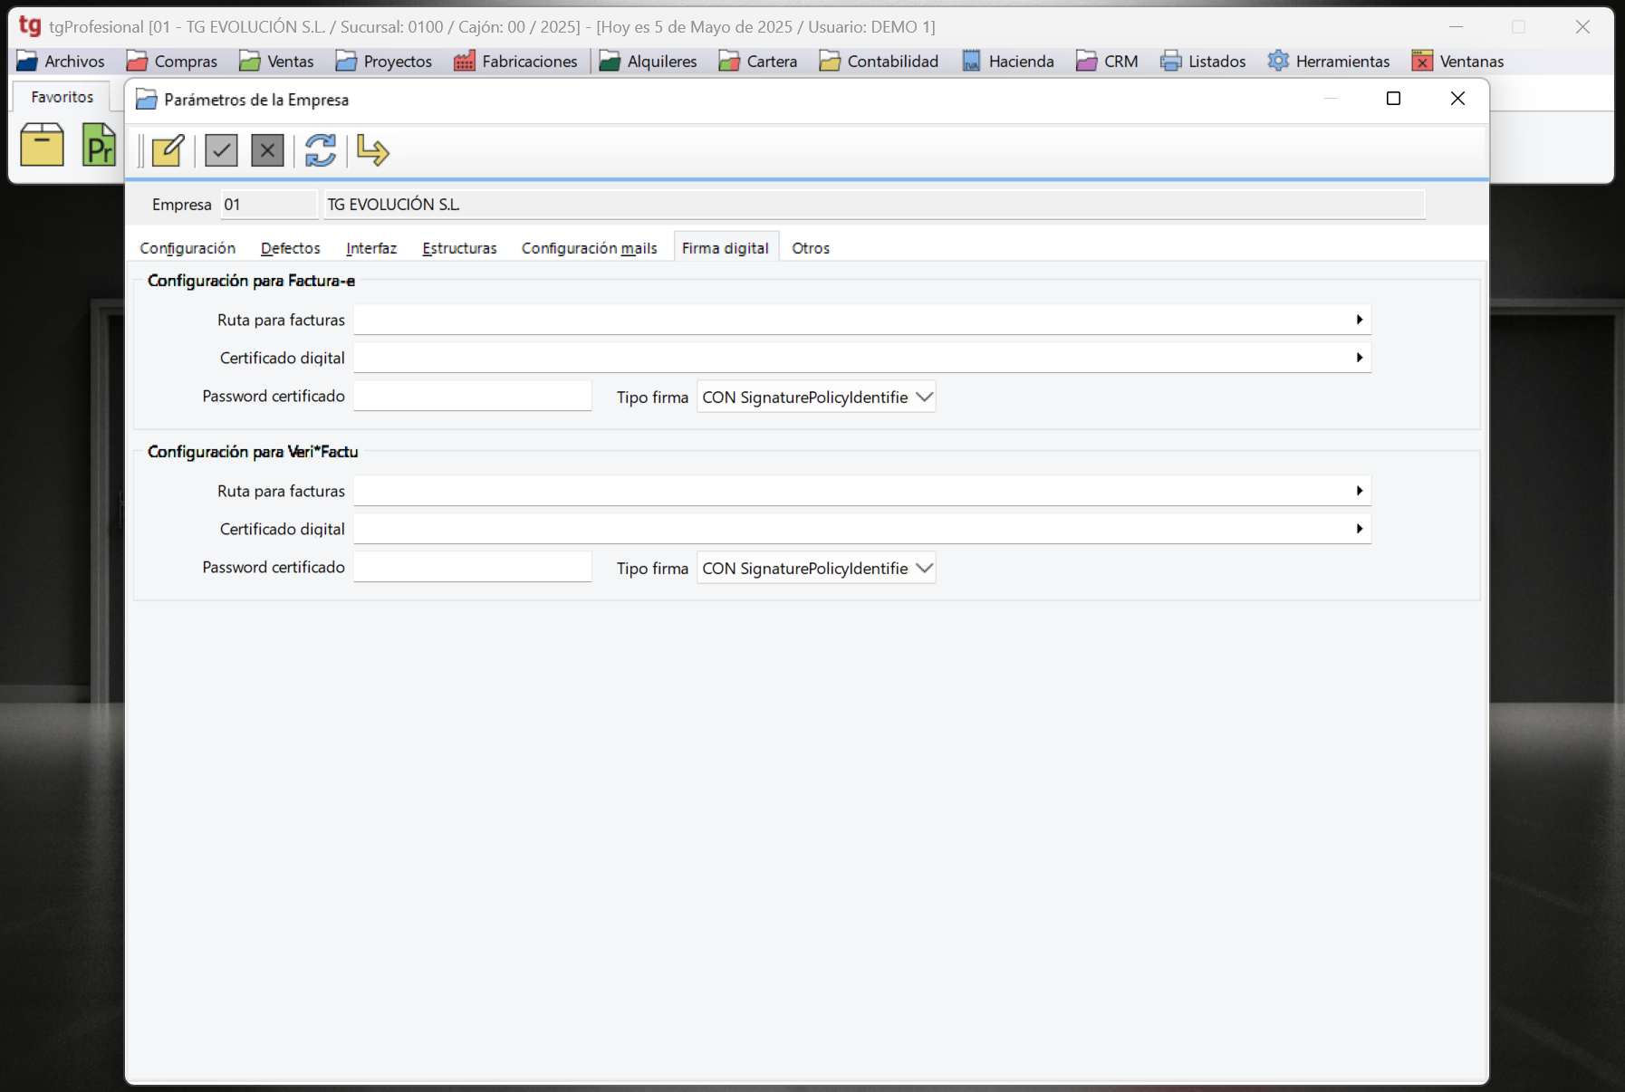The image size is (1625, 1092).
Task: Switch to the Estructuras tab
Action: click(459, 248)
